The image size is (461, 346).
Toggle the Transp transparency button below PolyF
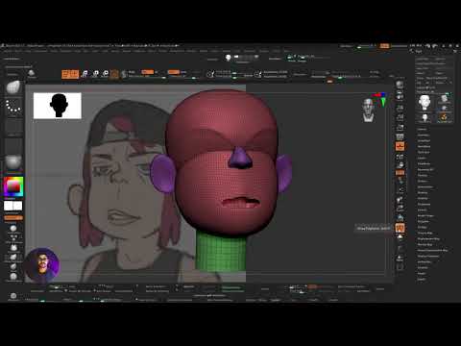click(400, 237)
